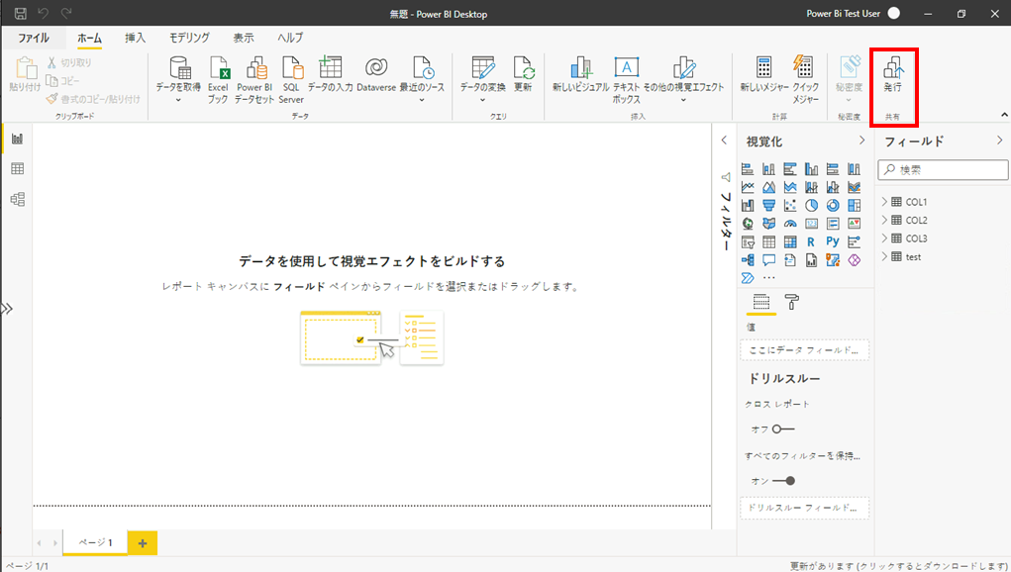Toggle すべてのフィルターを保持 switch
The height and width of the screenshot is (572, 1011).
(x=783, y=480)
